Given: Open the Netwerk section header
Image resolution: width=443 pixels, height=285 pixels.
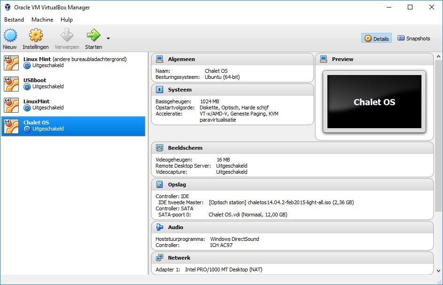Looking at the screenshot, I should (x=292, y=258).
